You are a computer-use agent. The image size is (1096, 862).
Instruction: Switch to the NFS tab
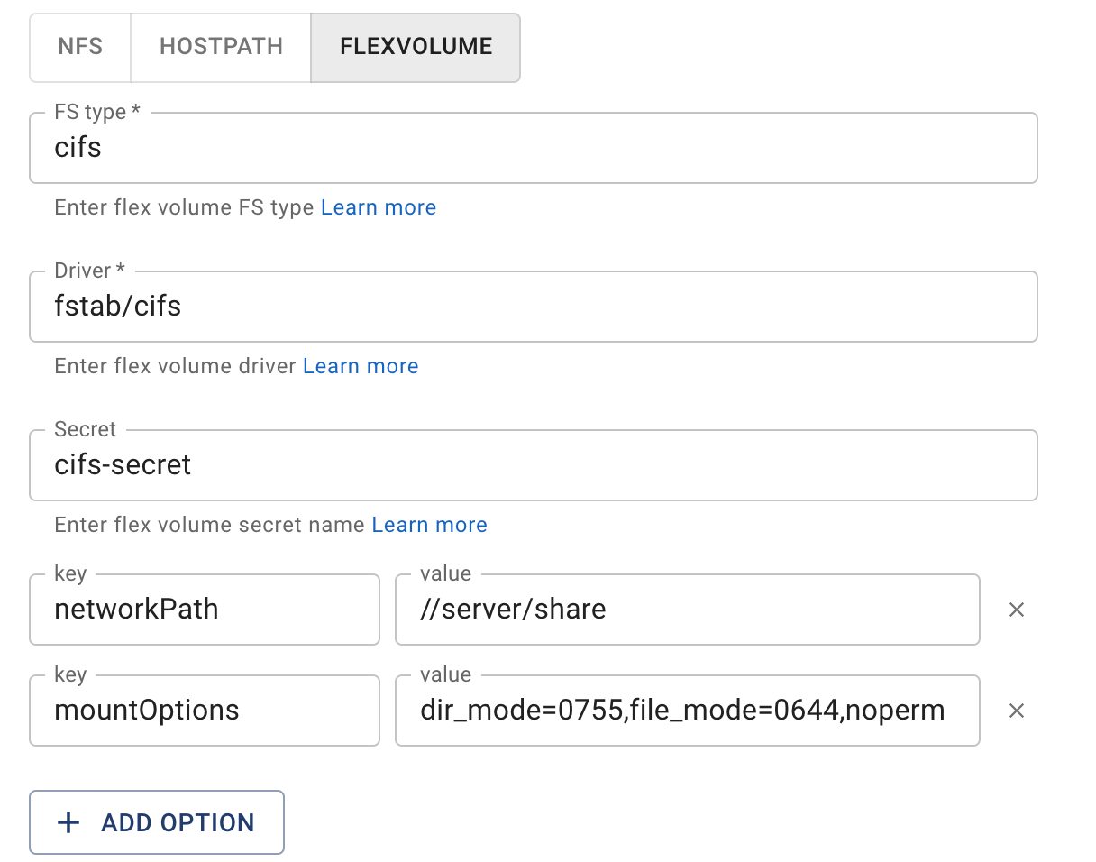80,47
